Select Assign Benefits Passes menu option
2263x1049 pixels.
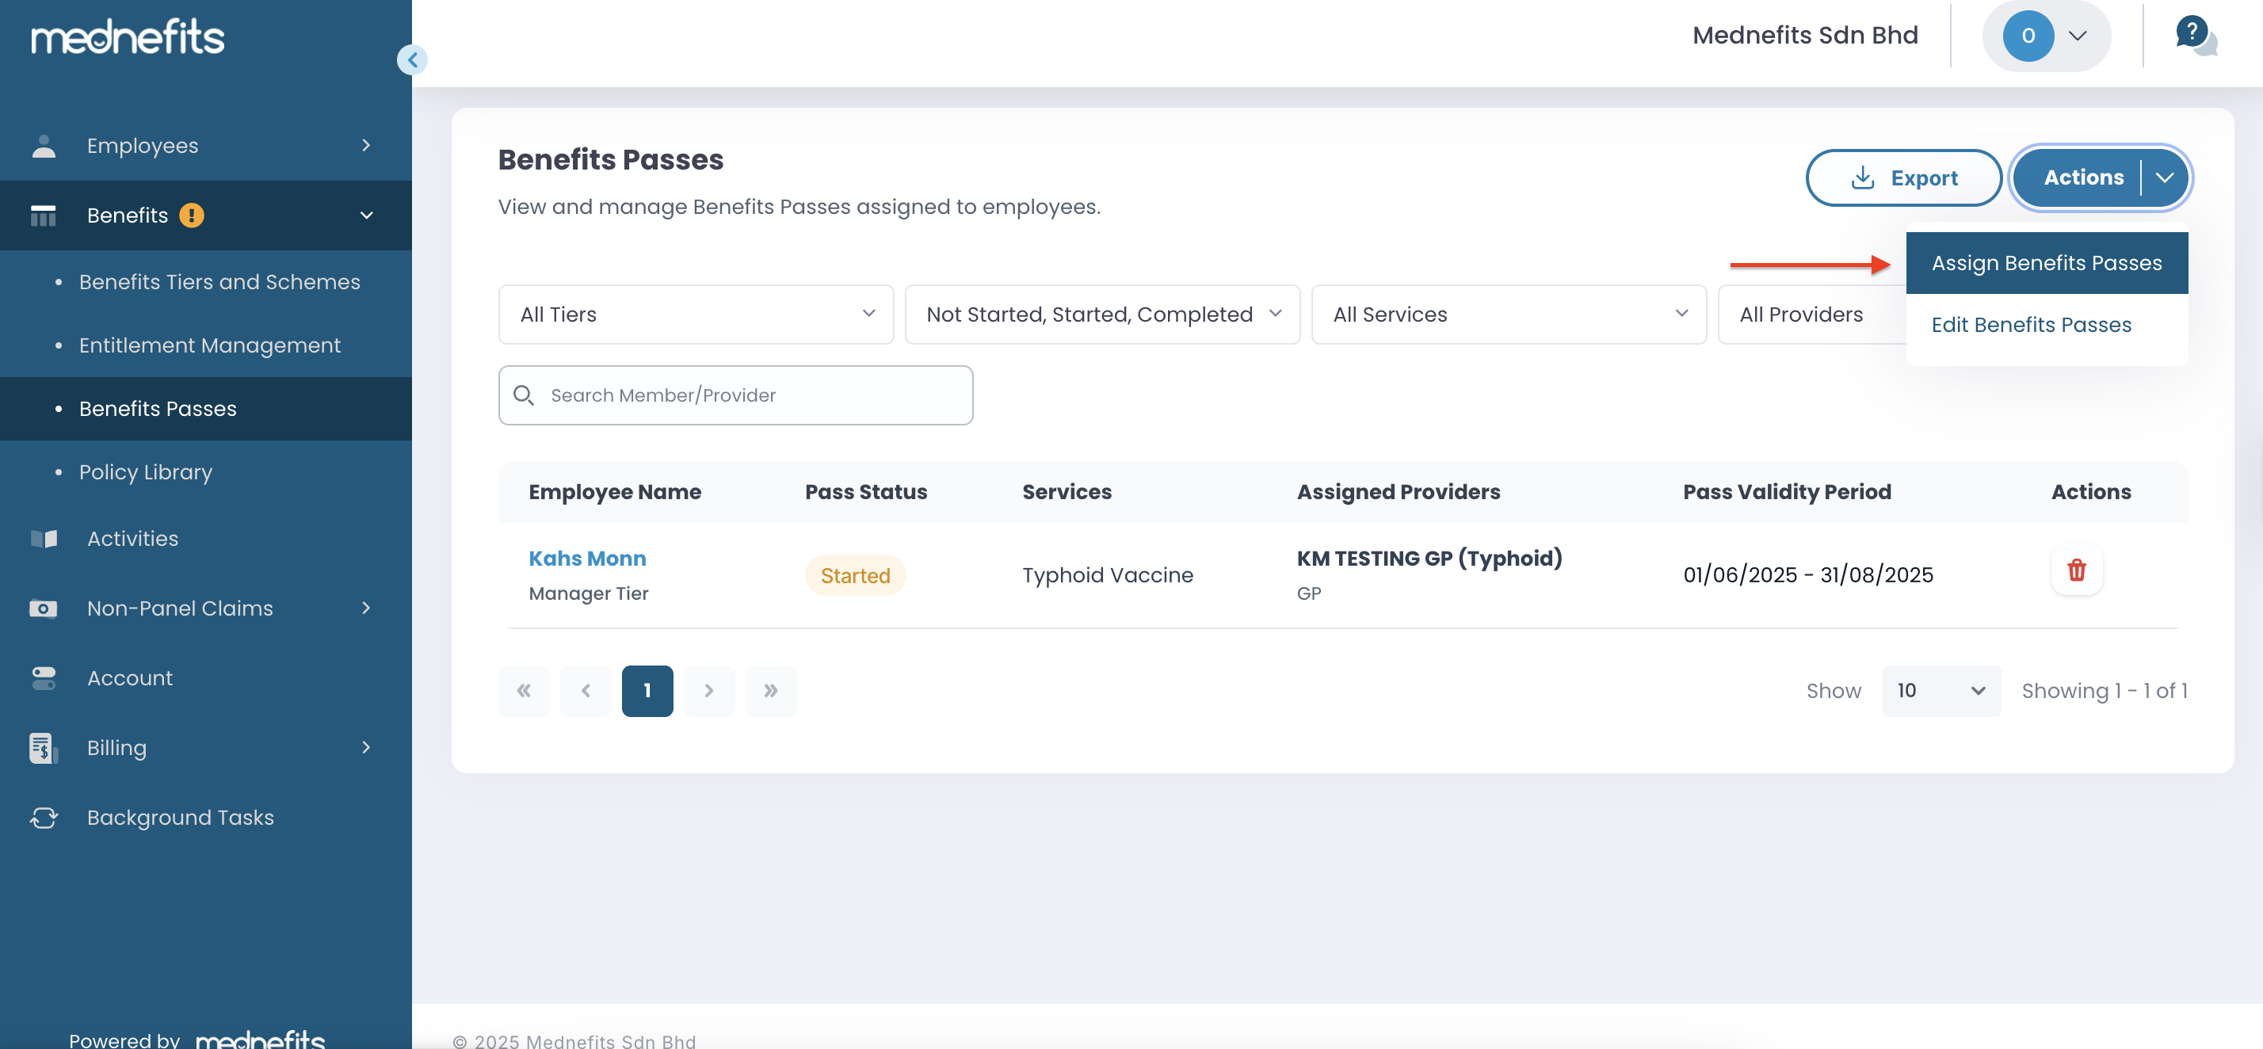pyautogui.click(x=2046, y=263)
